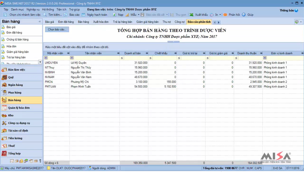This screenshot has width=304, height=172.
Task: Open the Quỹ module
Action: (21, 77)
